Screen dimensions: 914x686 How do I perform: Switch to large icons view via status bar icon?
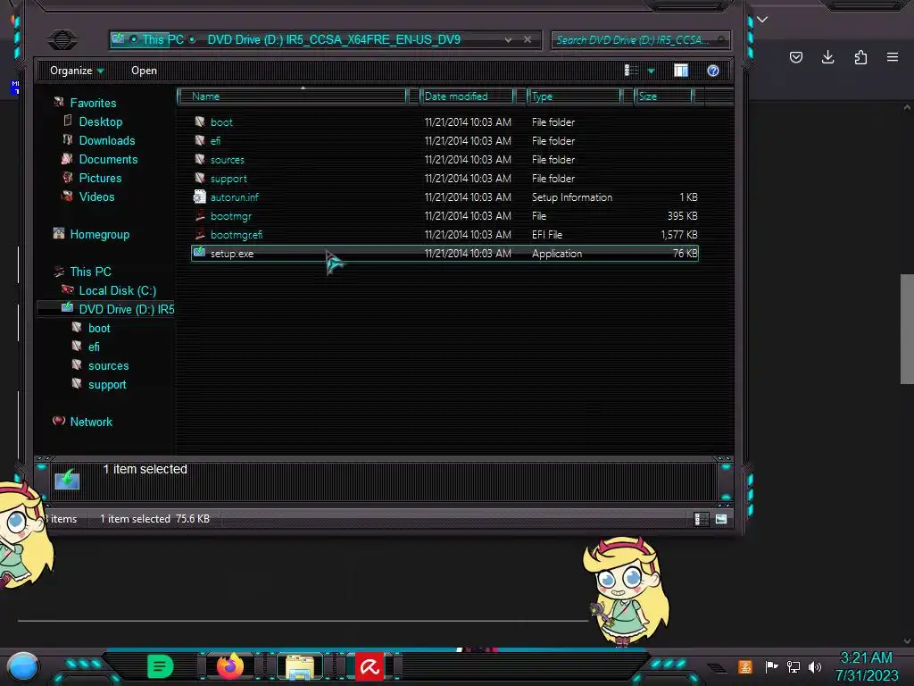point(721,519)
